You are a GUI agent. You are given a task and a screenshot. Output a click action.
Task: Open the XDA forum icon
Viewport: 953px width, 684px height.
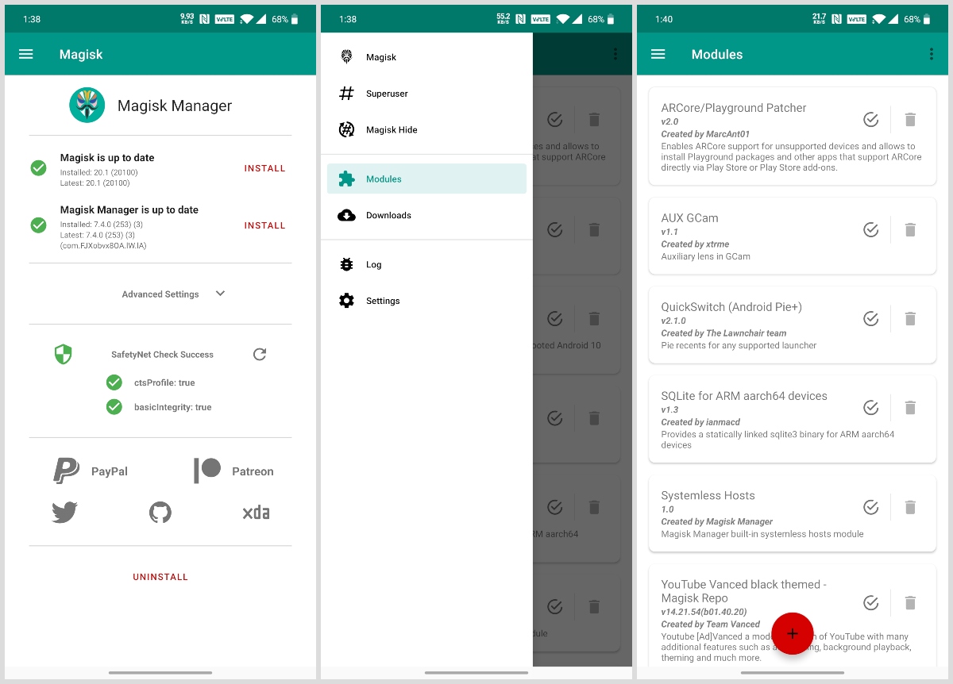click(x=256, y=513)
